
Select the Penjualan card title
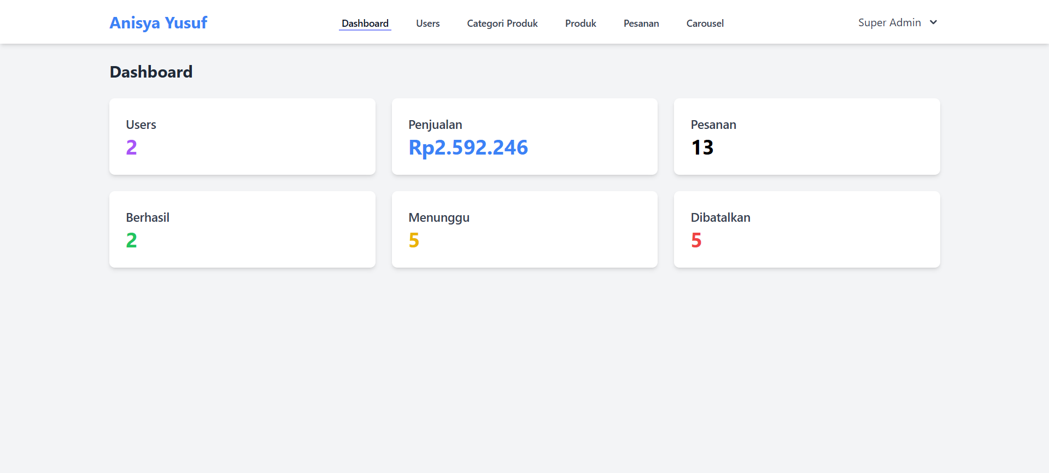click(x=435, y=125)
